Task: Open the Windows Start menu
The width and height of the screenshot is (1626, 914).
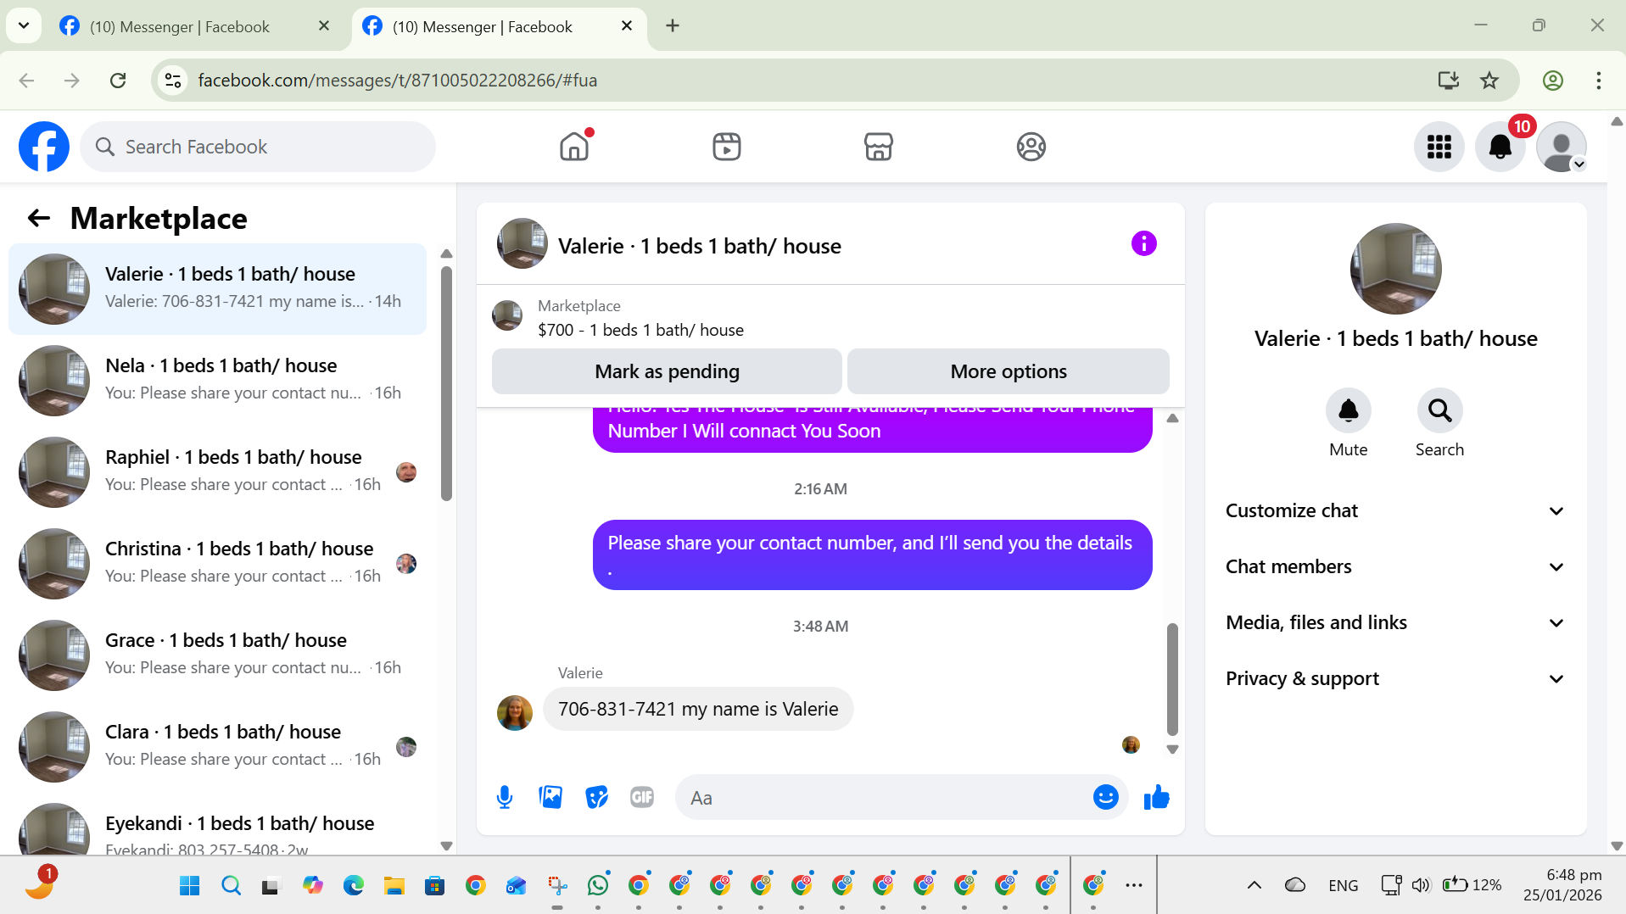Action: click(189, 885)
